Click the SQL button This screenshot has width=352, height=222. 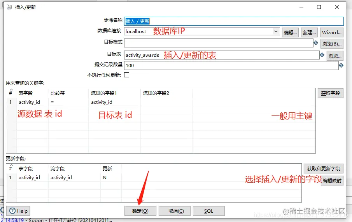pyautogui.click(x=209, y=211)
